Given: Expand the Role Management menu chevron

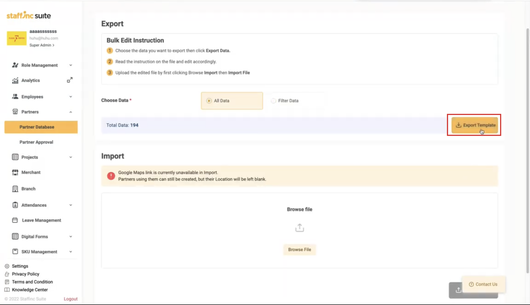Looking at the screenshot, I should (71, 65).
